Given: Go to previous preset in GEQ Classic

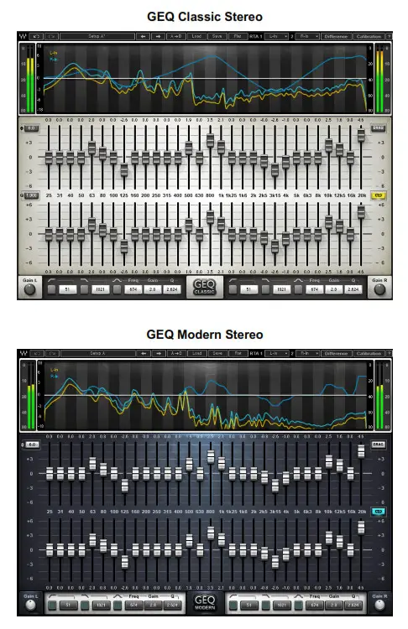Looking at the screenshot, I should [x=143, y=37].
